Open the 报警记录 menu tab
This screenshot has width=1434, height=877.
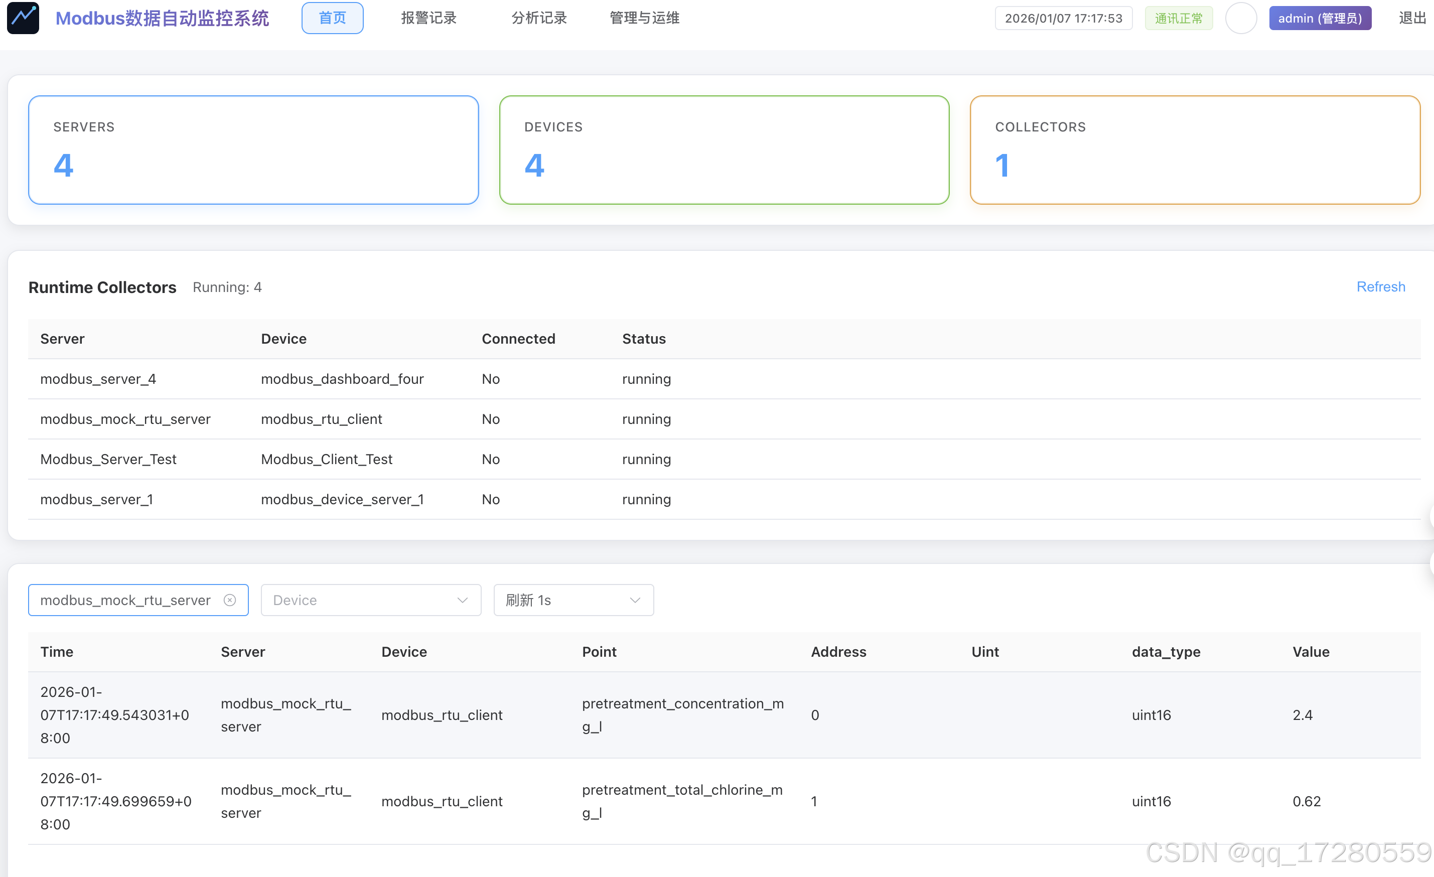coord(428,18)
